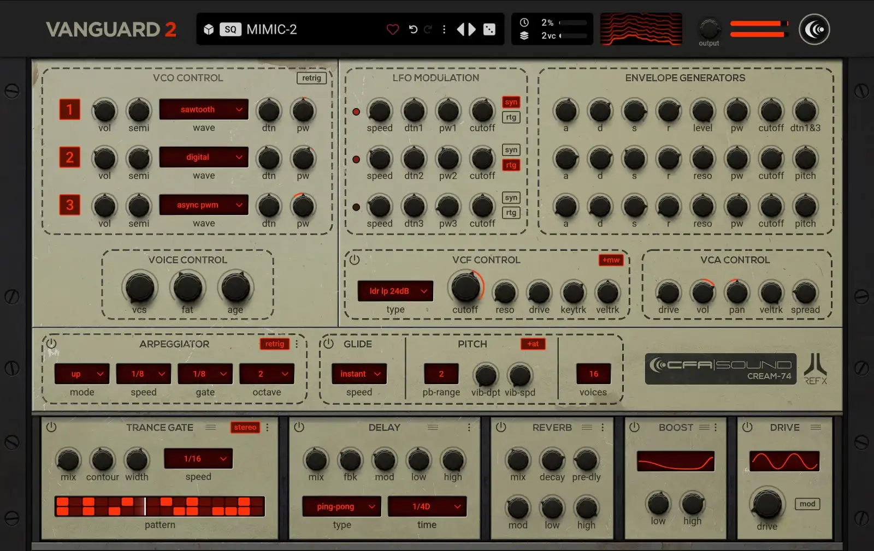The width and height of the screenshot is (874, 551).
Task: Go to the next preset
Action: tap(472, 29)
